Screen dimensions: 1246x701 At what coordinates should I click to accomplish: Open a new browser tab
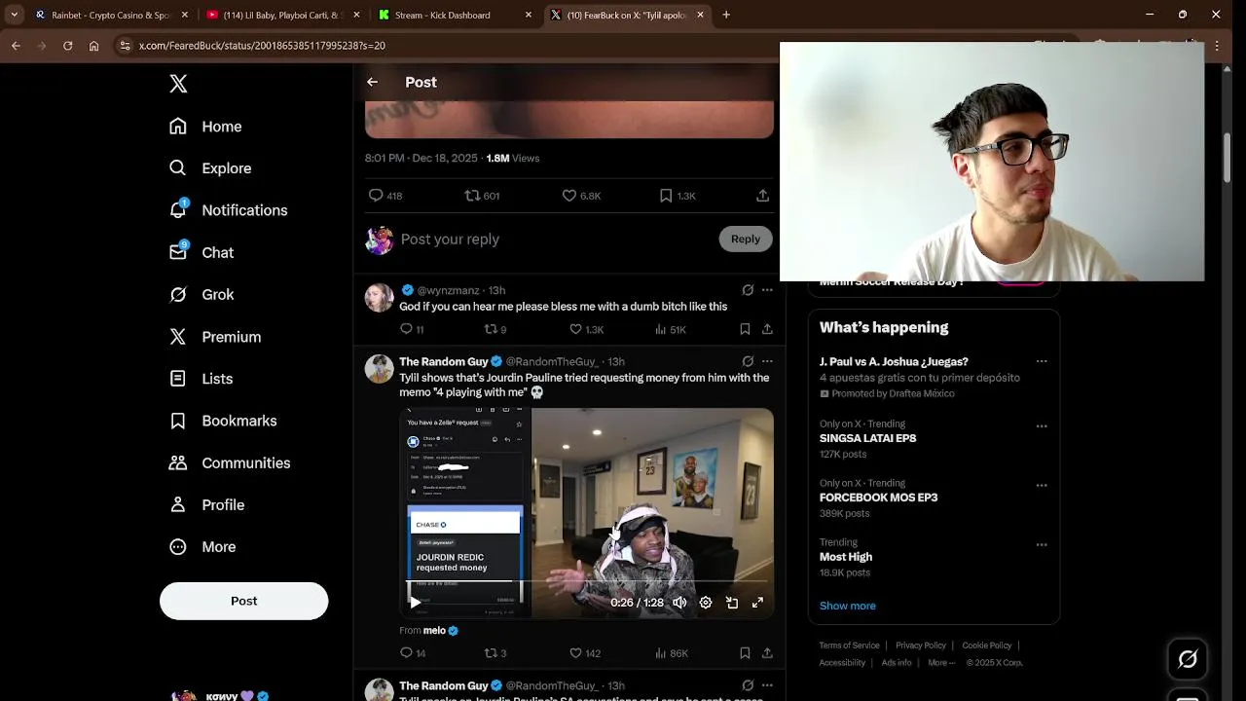(x=726, y=15)
